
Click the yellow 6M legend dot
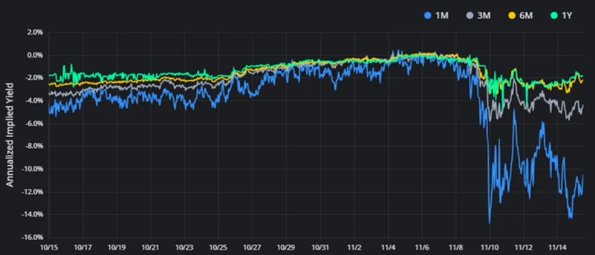tap(512, 16)
